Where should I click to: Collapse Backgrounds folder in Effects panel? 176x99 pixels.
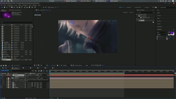point(138,16)
